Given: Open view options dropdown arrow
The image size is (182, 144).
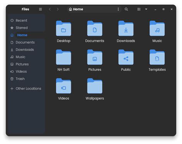Looking at the screenshot, I should (x=146, y=9).
